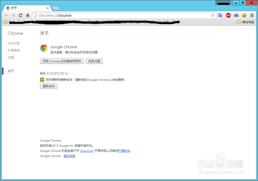Open the cookie extension icon
Image resolution: width=258 pixels, height=181 pixels.
click(x=244, y=15)
